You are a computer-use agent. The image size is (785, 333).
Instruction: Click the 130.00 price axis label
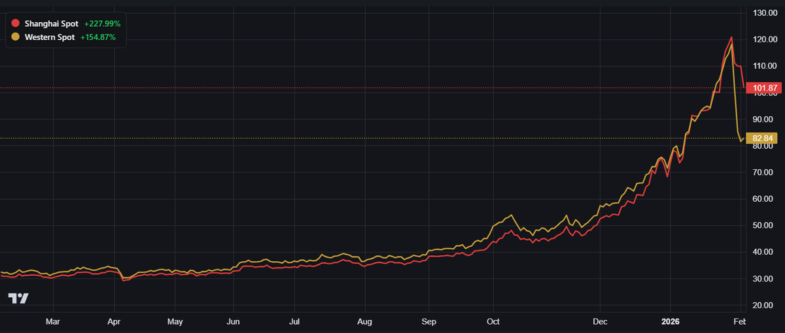click(x=764, y=13)
